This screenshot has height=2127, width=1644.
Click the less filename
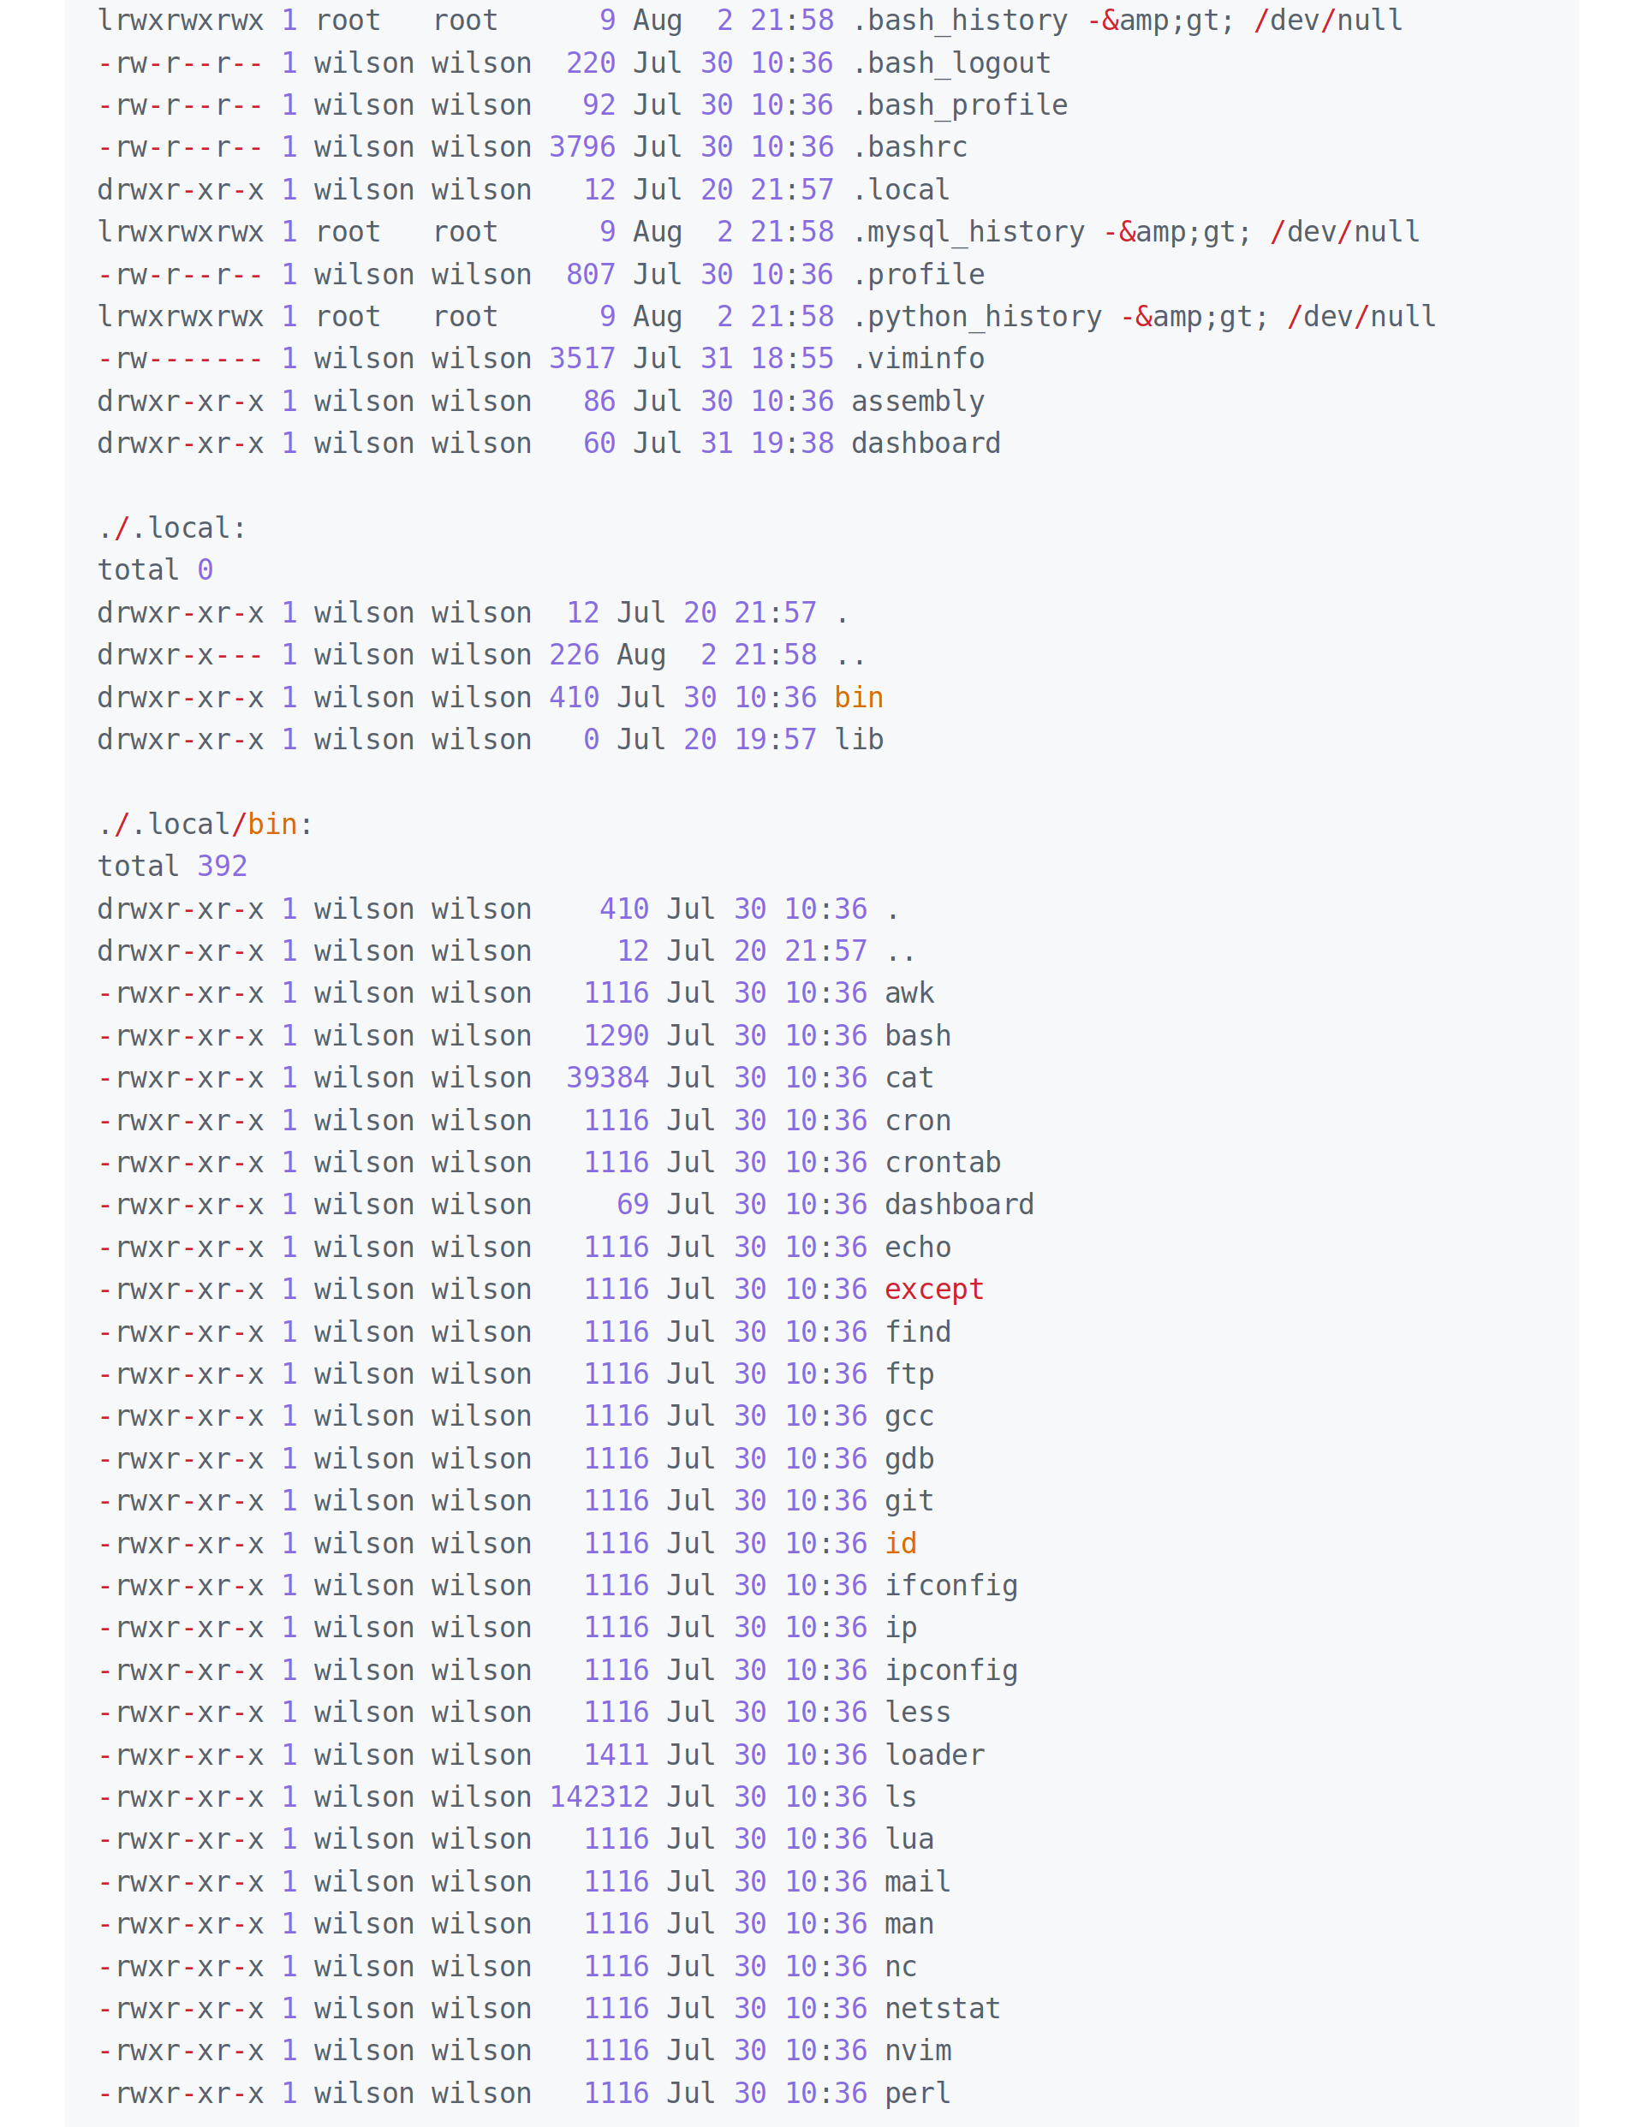(x=919, y=1712)
